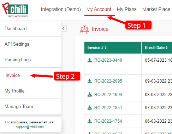Switch to the My Account tab

click(x=99, y=9)
